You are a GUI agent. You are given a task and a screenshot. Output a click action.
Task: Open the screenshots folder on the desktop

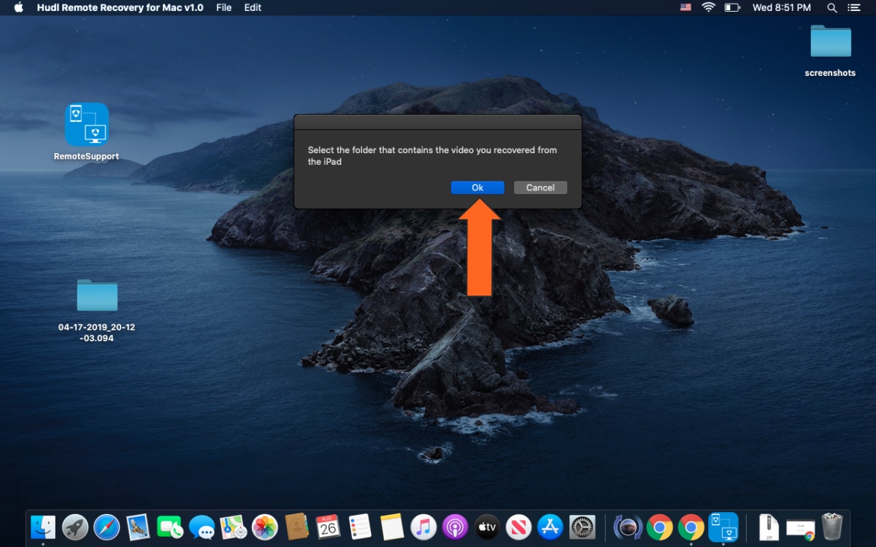pyautogui.click(x=830, y=42)
